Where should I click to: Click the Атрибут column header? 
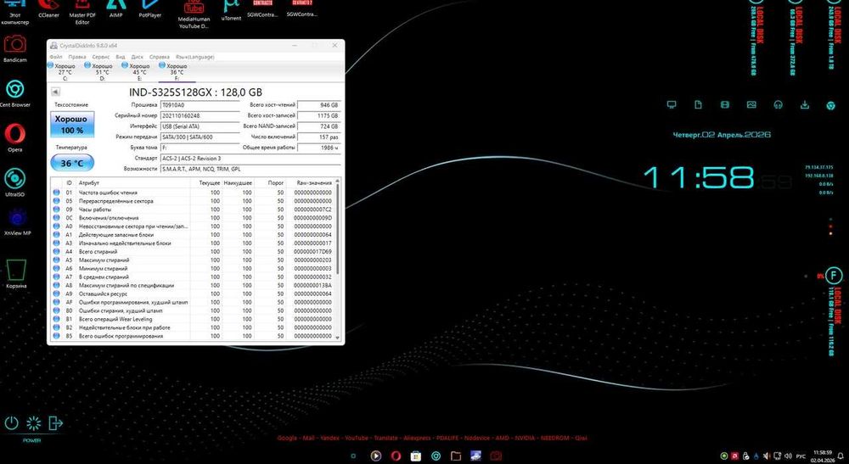(x=133, y=183)
